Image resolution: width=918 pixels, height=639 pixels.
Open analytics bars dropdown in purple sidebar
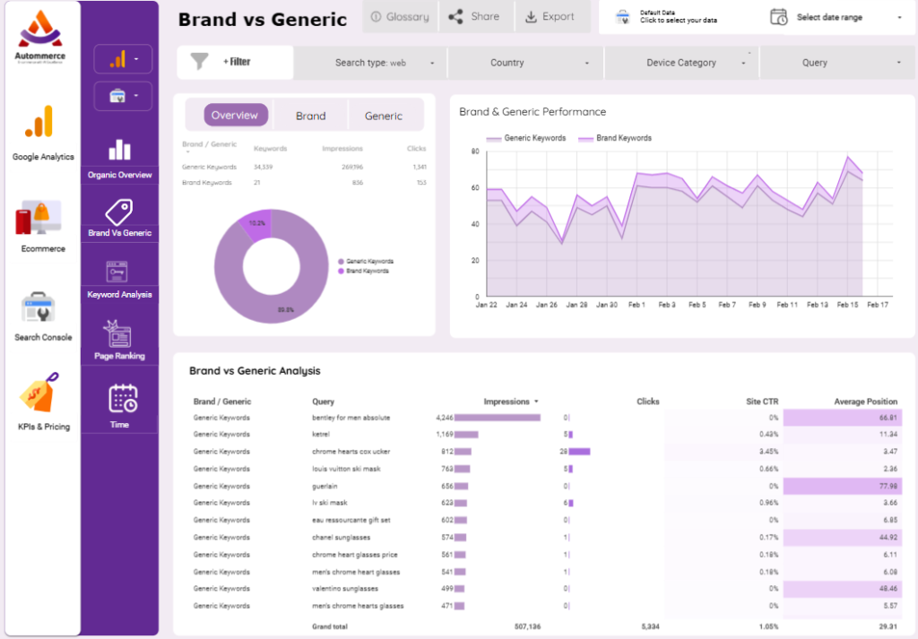click(x=123, y=59)
